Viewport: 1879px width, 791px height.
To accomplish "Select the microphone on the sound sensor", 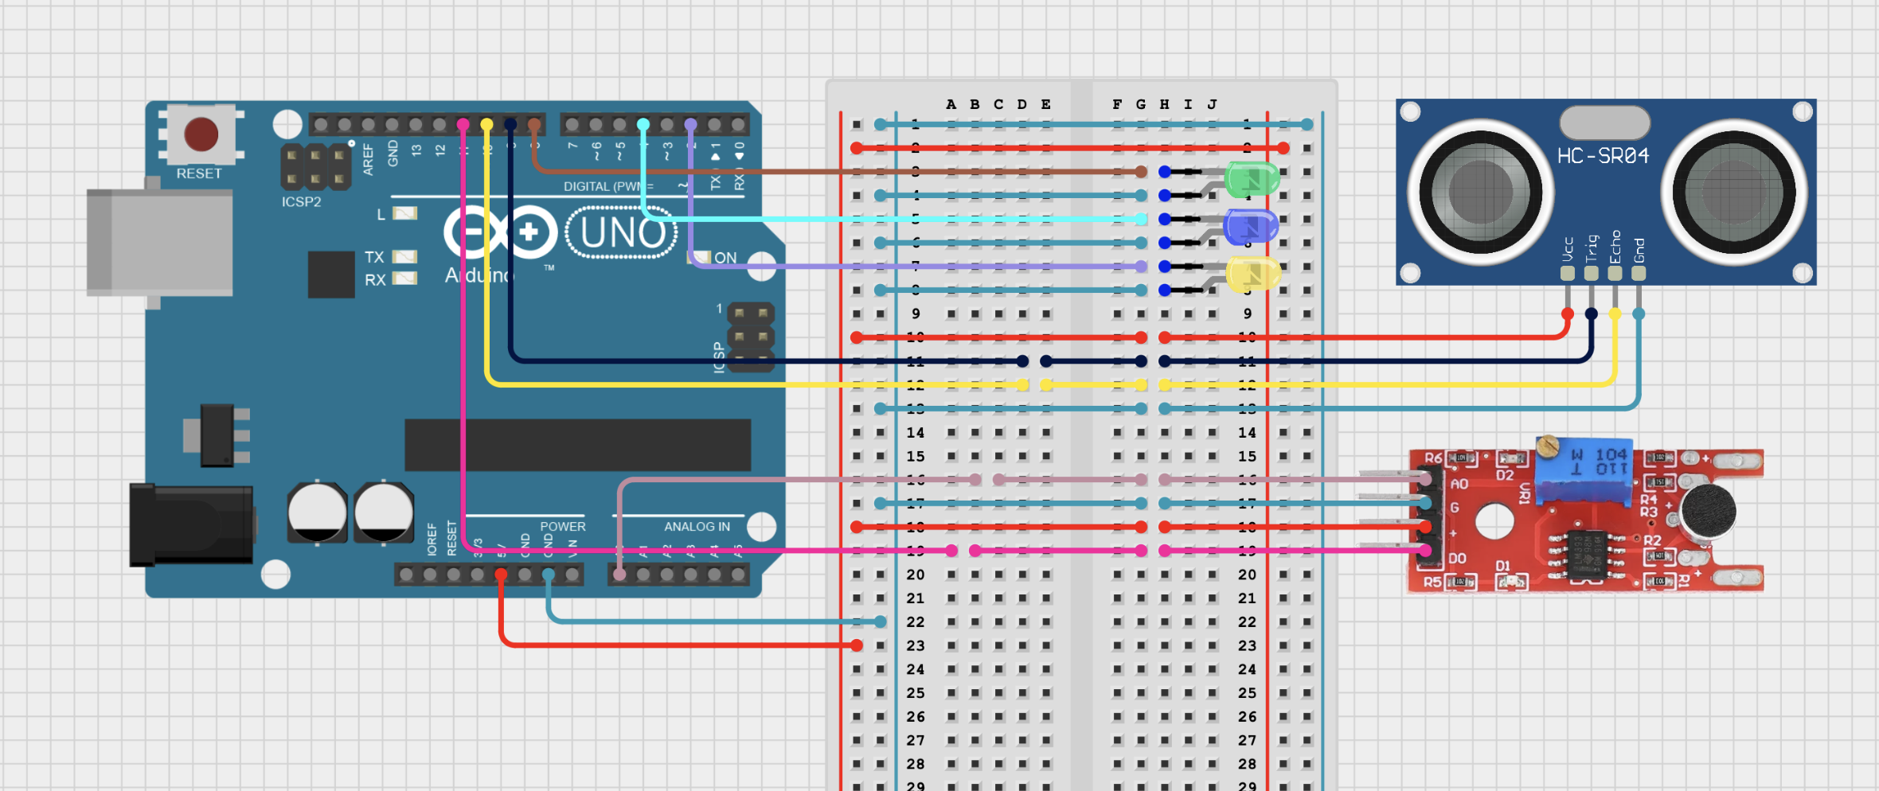I will click(x=1709, y=512).
